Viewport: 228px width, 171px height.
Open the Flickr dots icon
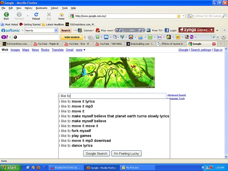159,37
